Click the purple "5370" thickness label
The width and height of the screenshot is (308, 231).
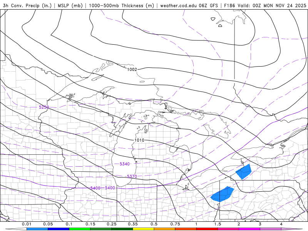click(132, 176)
